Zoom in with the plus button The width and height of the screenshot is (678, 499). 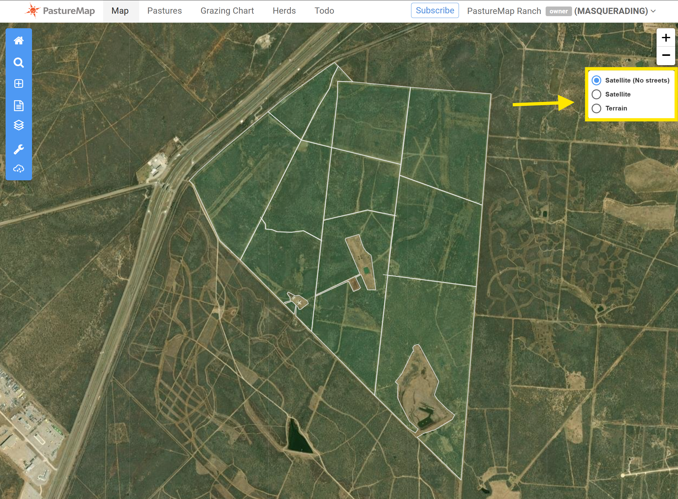click(x=666, y=38)
